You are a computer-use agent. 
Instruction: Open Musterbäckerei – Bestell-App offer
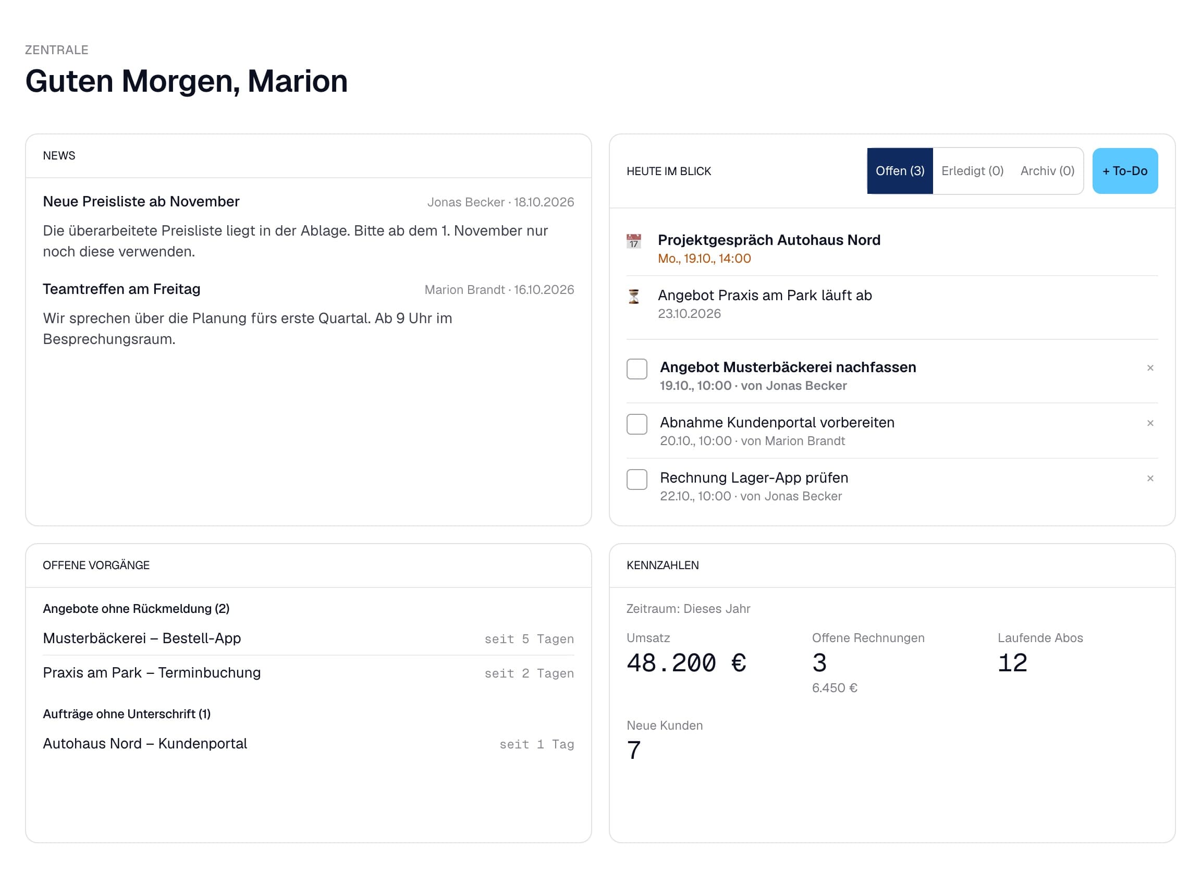(308, 638)
